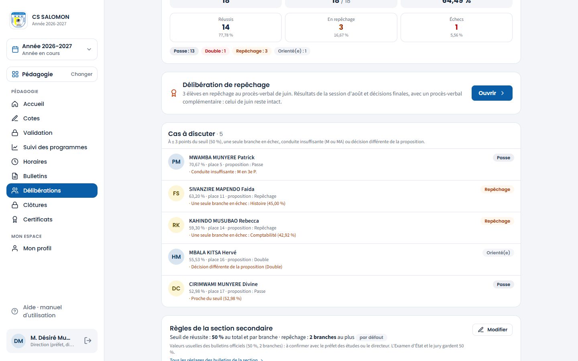Click the HM avatar of MBALA KITSA Hervé
Screen dimensions: 578x361
point(176,257)
